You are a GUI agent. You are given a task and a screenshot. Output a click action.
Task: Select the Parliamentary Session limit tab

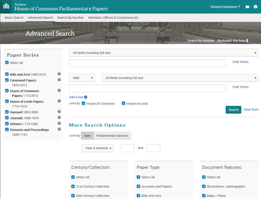pos(113,135)
